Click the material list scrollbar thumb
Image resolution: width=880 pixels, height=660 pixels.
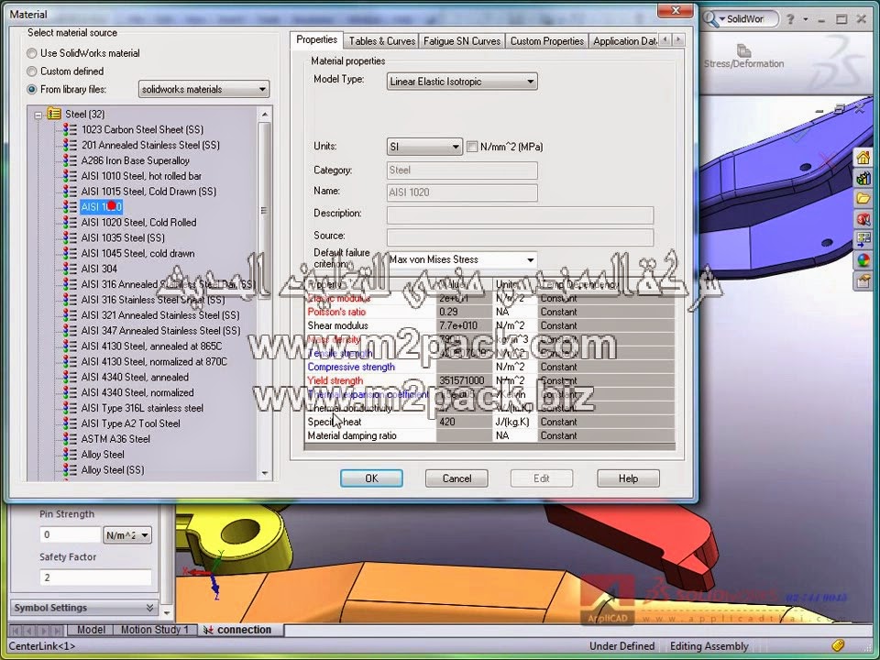(x=264, y=211)
